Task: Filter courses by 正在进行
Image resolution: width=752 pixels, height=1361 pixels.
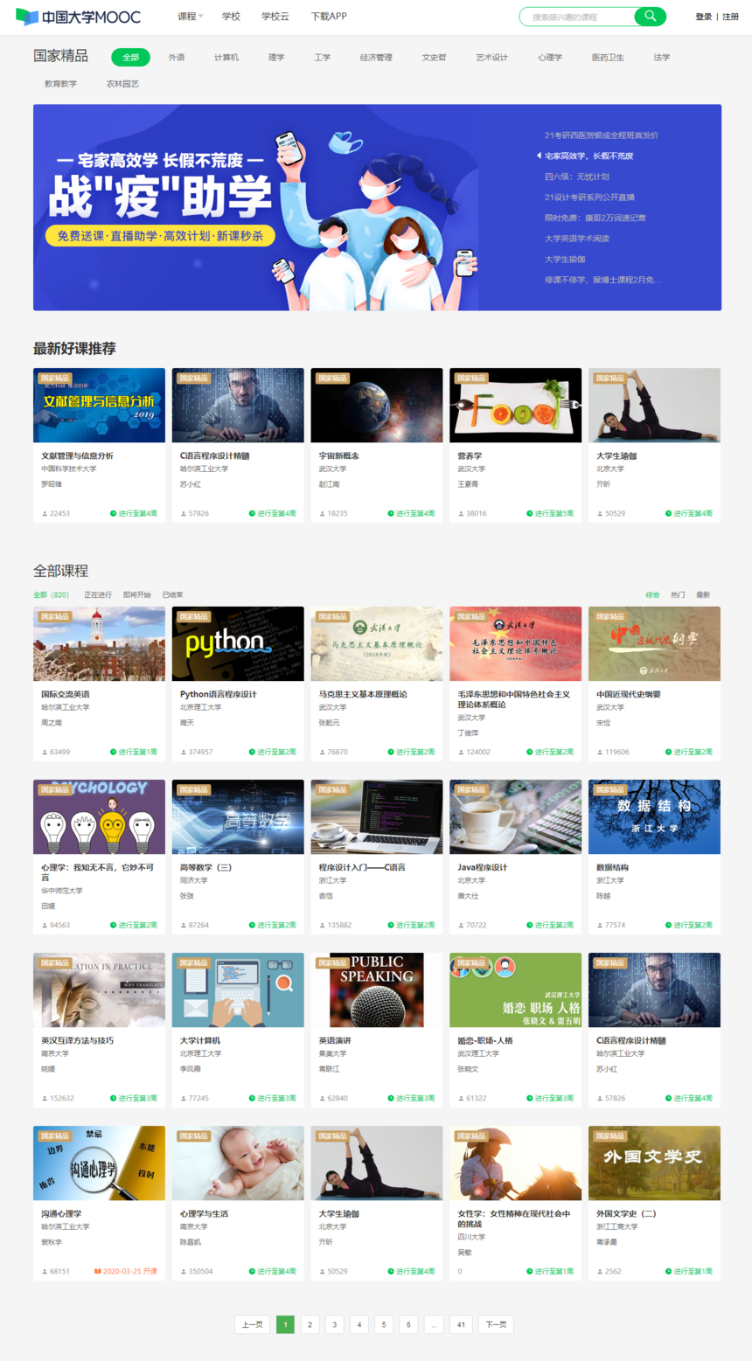Action: [98, 594]
